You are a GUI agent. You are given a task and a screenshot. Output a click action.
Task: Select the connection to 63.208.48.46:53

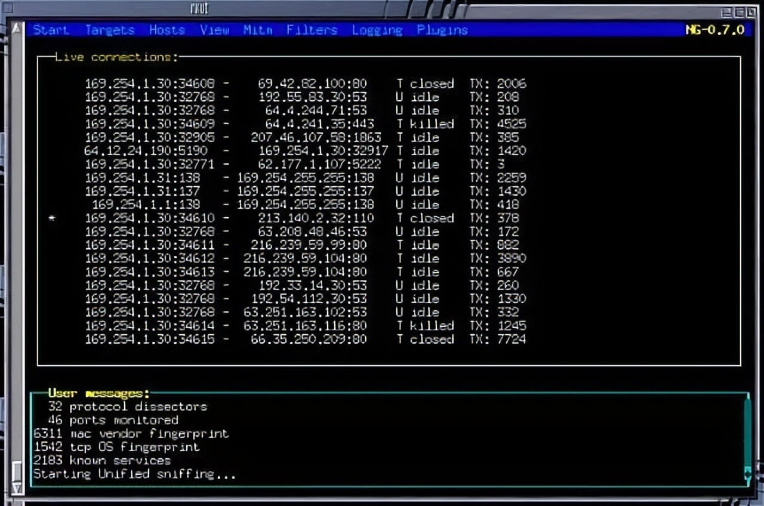click(302, 232)
